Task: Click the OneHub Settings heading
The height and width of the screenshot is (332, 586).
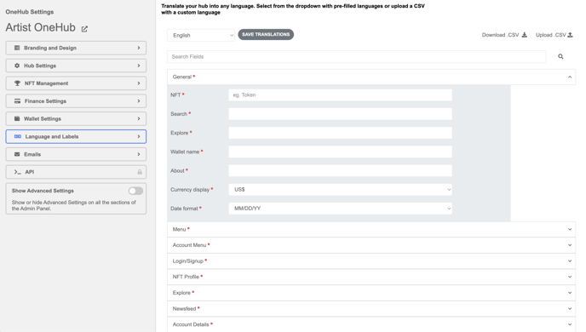Action: coord(30,12)
